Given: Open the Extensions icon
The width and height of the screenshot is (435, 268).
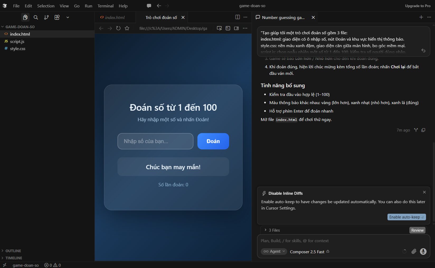Looking at the screenshot, I should 57,17.
